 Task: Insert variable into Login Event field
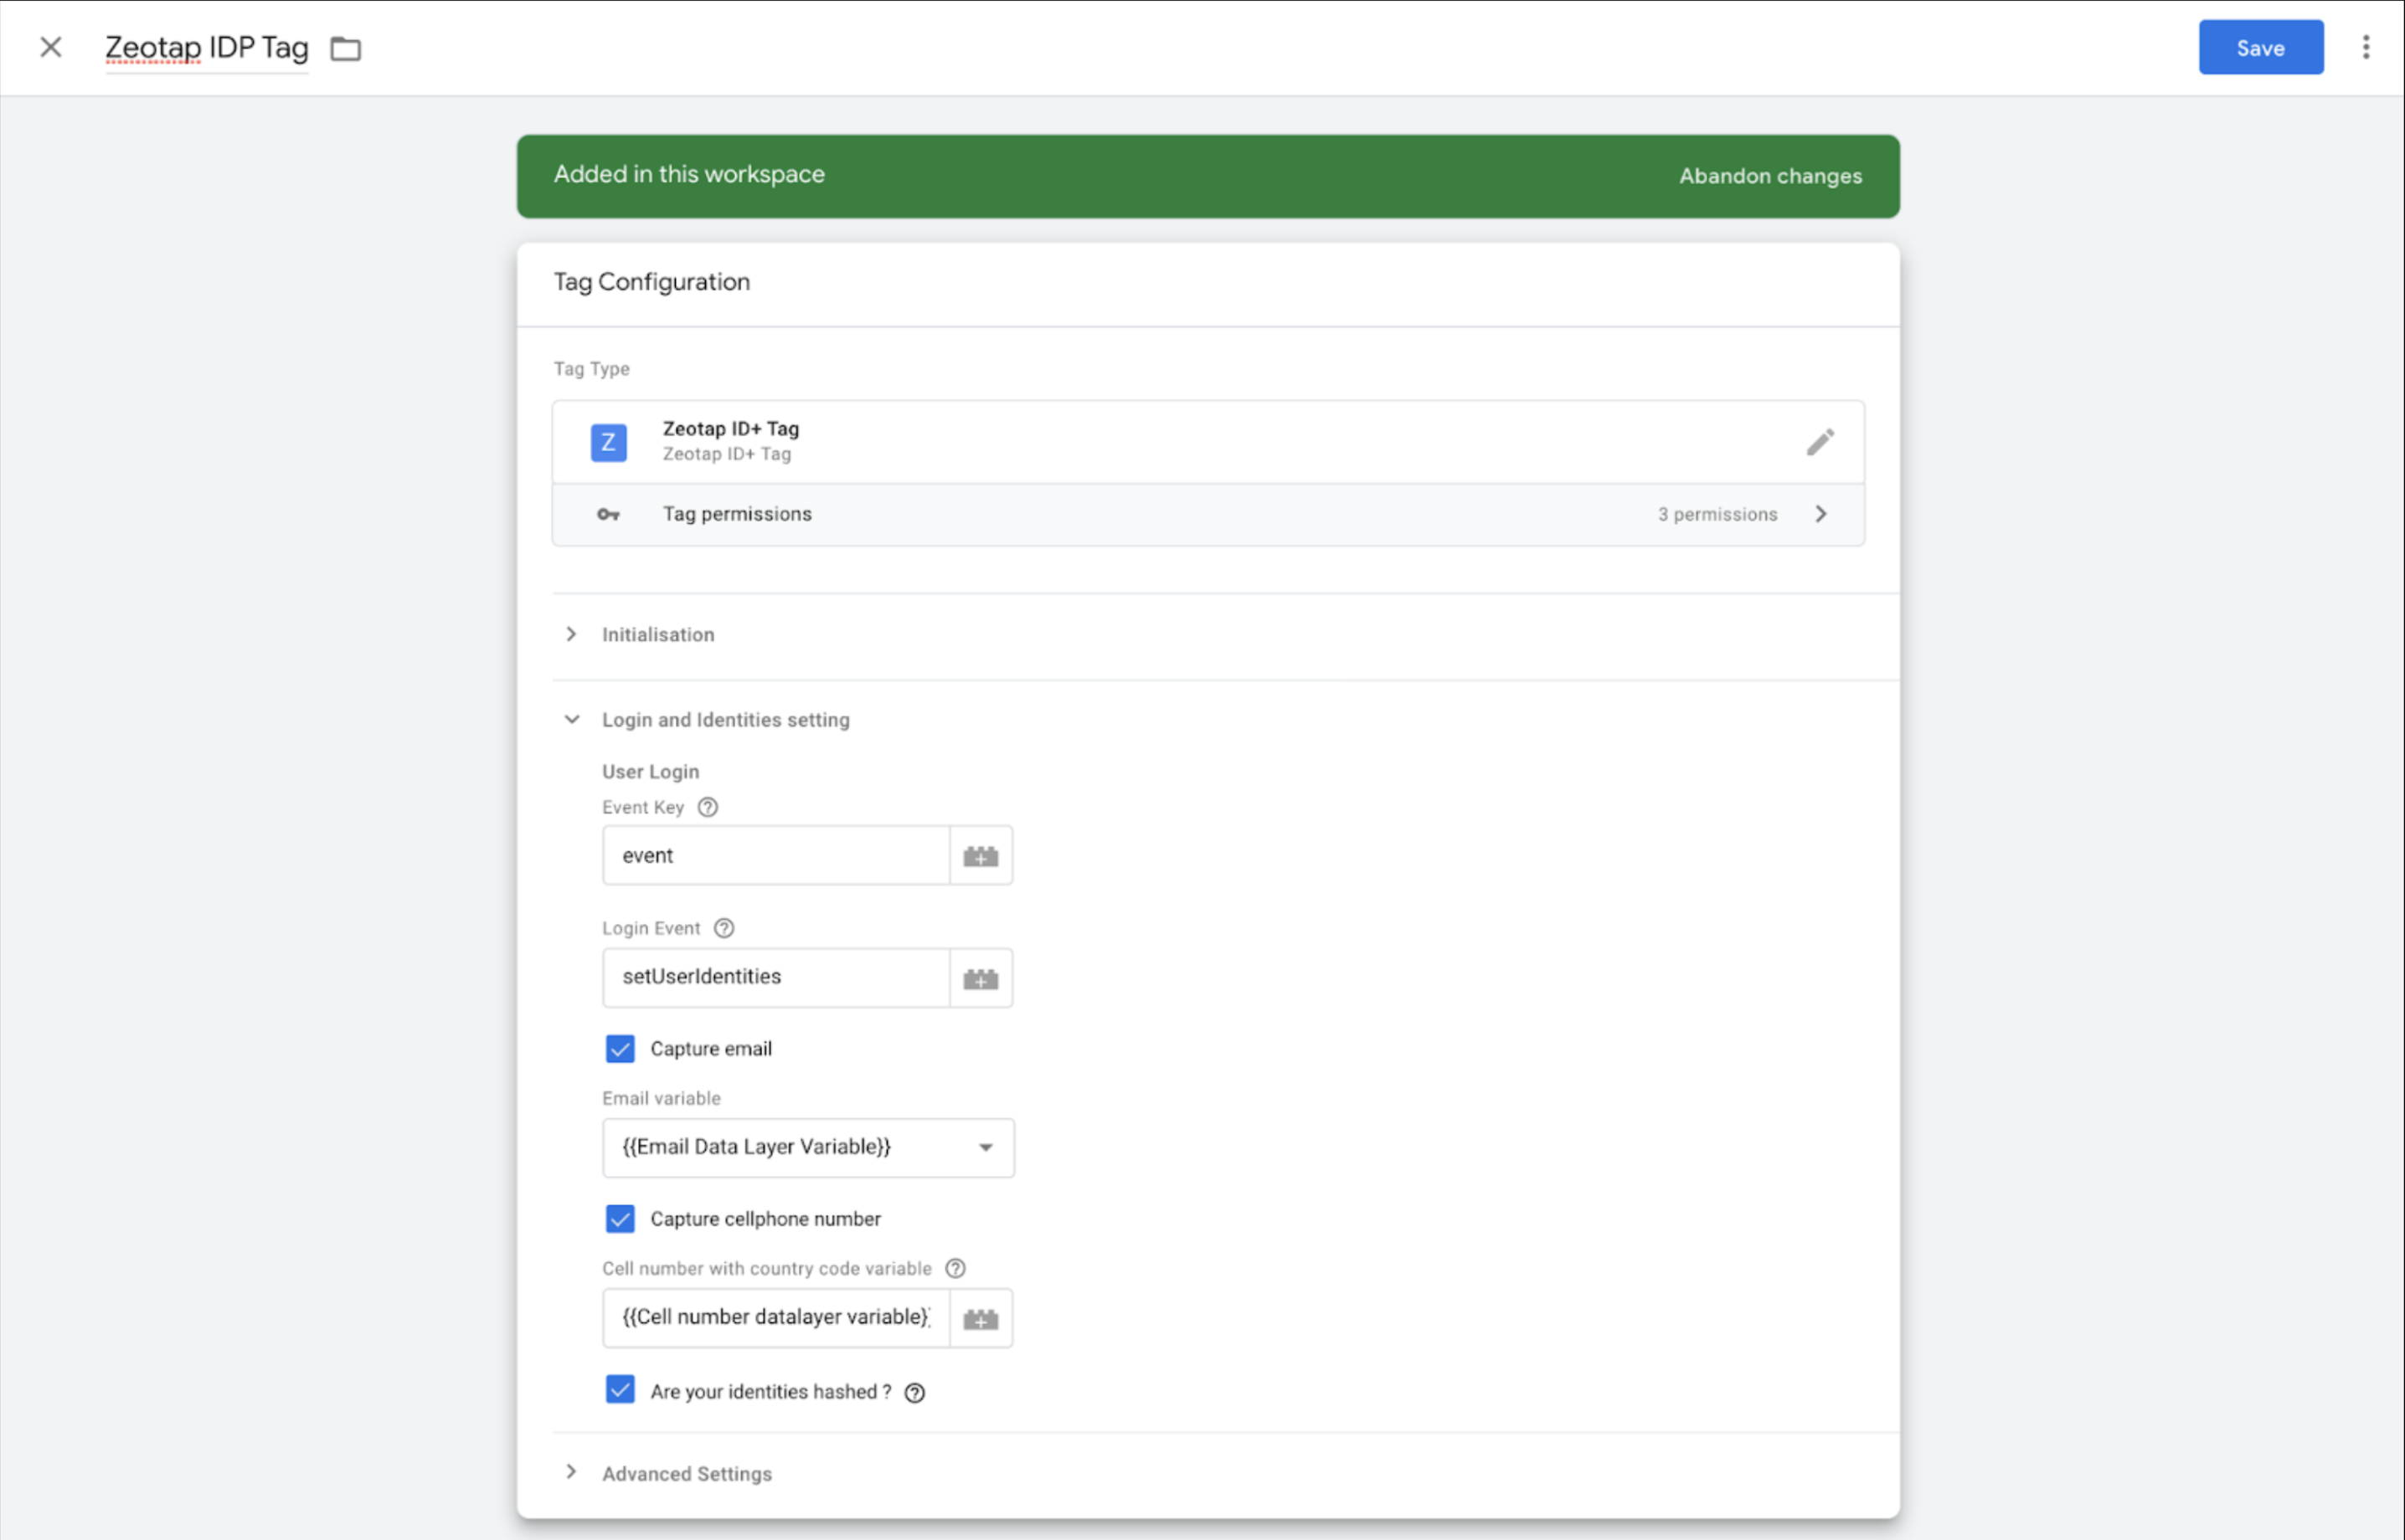(x=981, y=978)
